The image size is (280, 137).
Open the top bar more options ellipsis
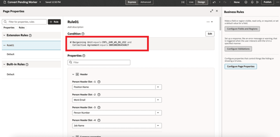[277, 2]
